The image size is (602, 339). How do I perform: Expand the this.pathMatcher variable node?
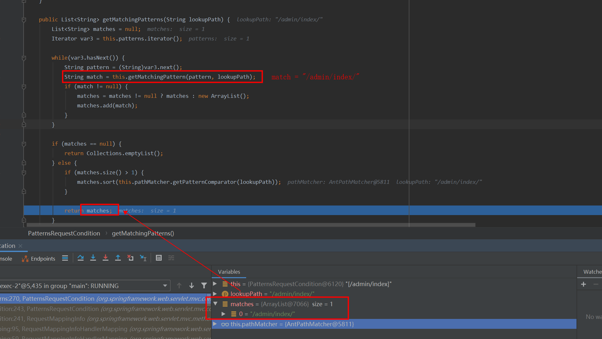(215, 324)
